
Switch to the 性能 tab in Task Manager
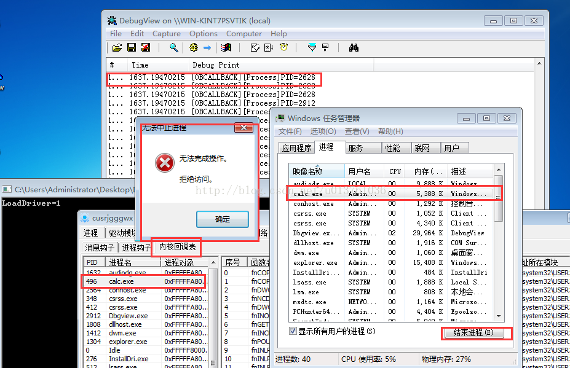[396, 148]
